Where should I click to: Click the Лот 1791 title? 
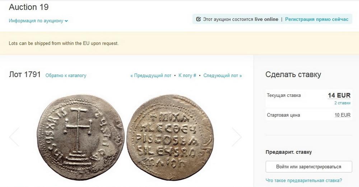coord(25,75)
